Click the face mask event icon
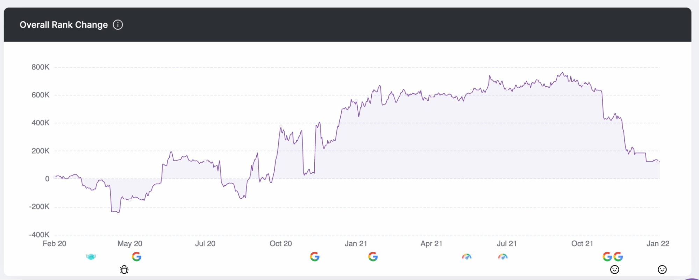This screenshot has width=699, height=280. tap(91, 257)
